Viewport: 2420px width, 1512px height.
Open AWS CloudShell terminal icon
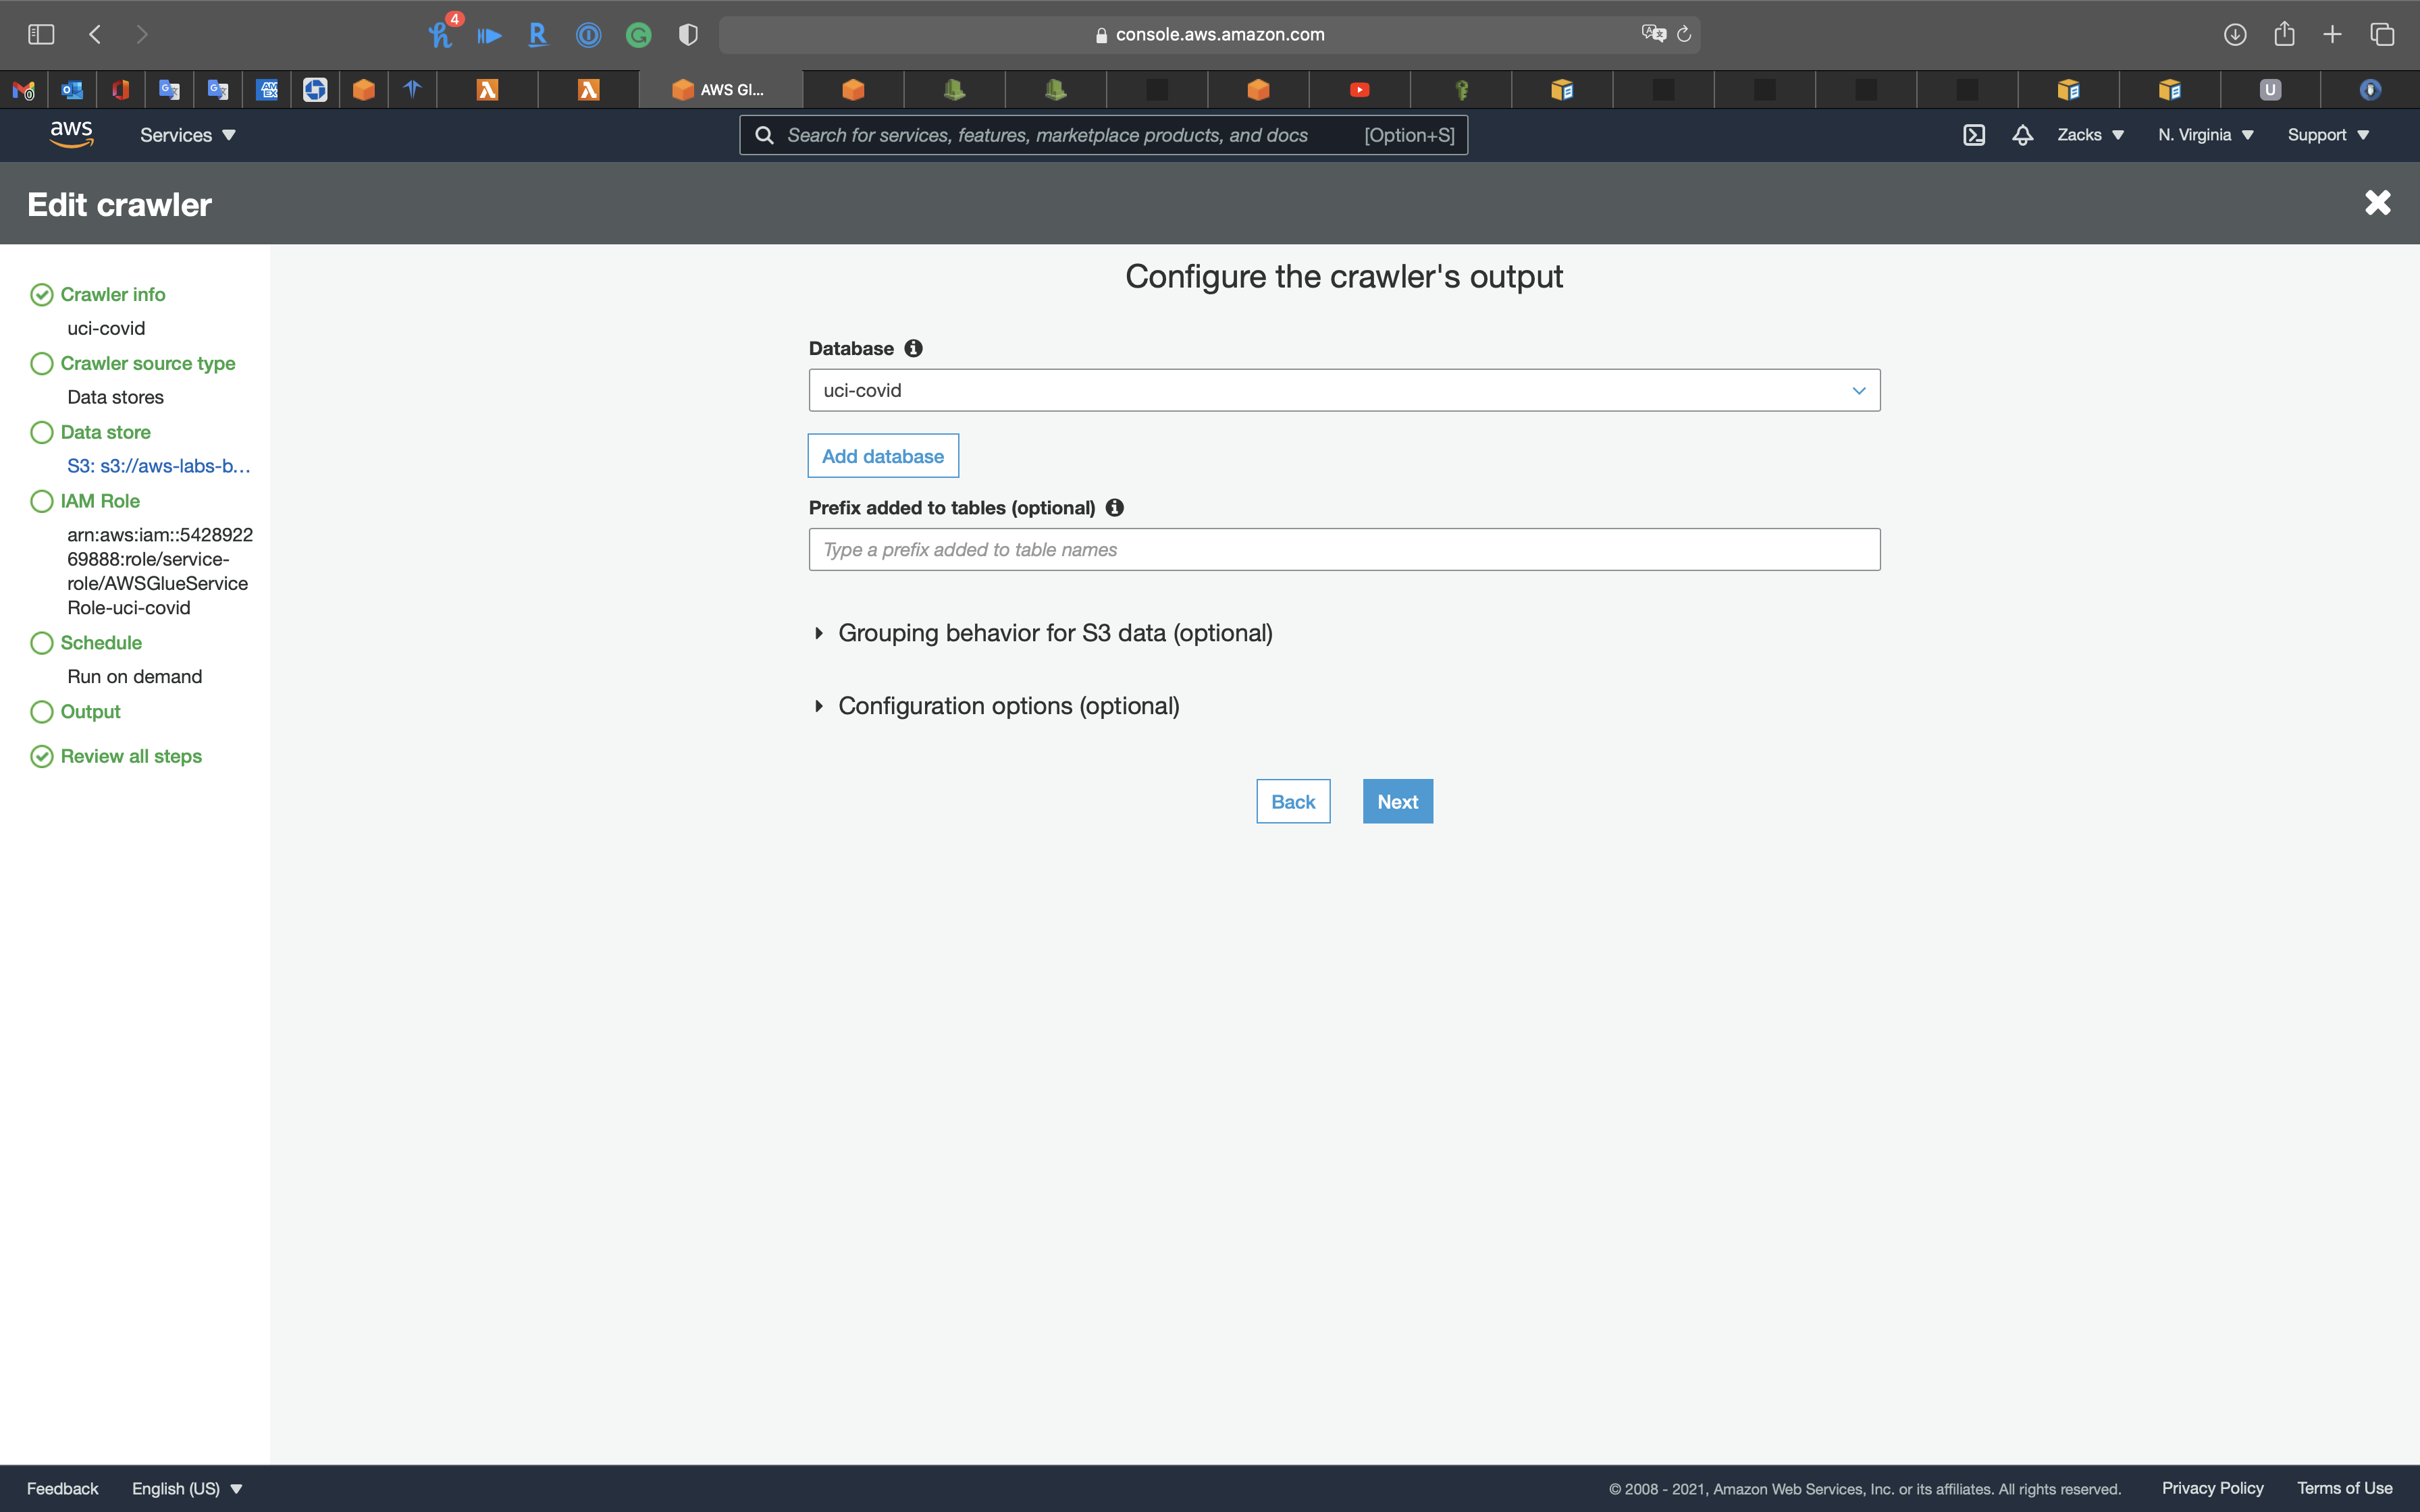1973,135
